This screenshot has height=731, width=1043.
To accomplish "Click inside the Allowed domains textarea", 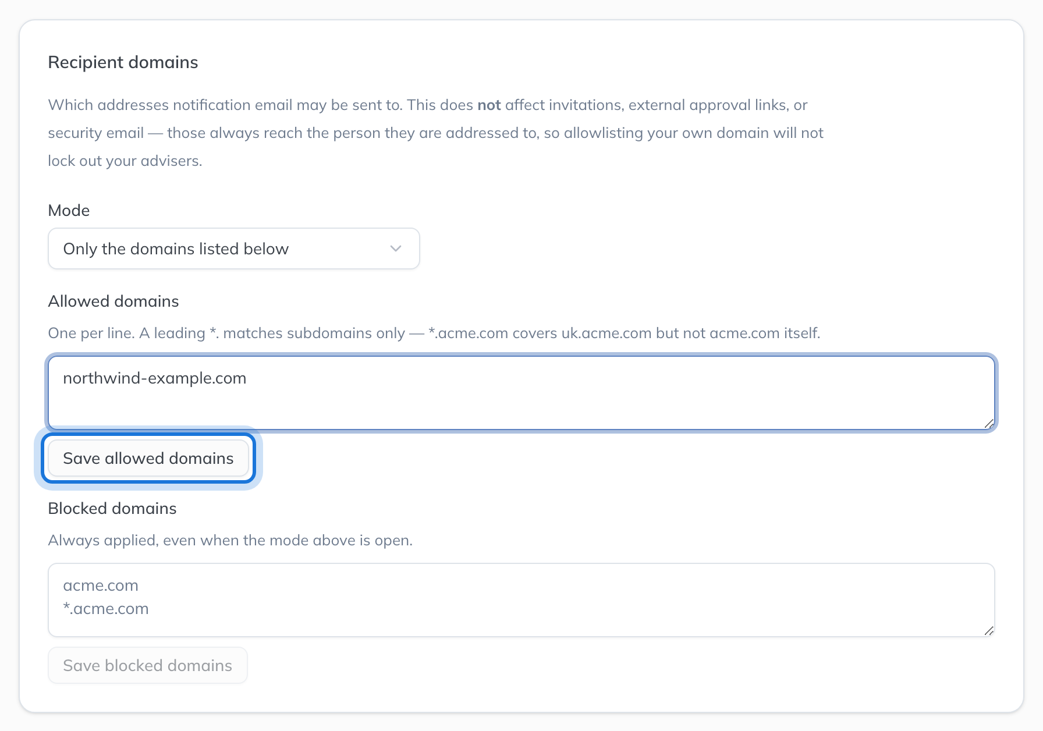I will coord(521,393).
